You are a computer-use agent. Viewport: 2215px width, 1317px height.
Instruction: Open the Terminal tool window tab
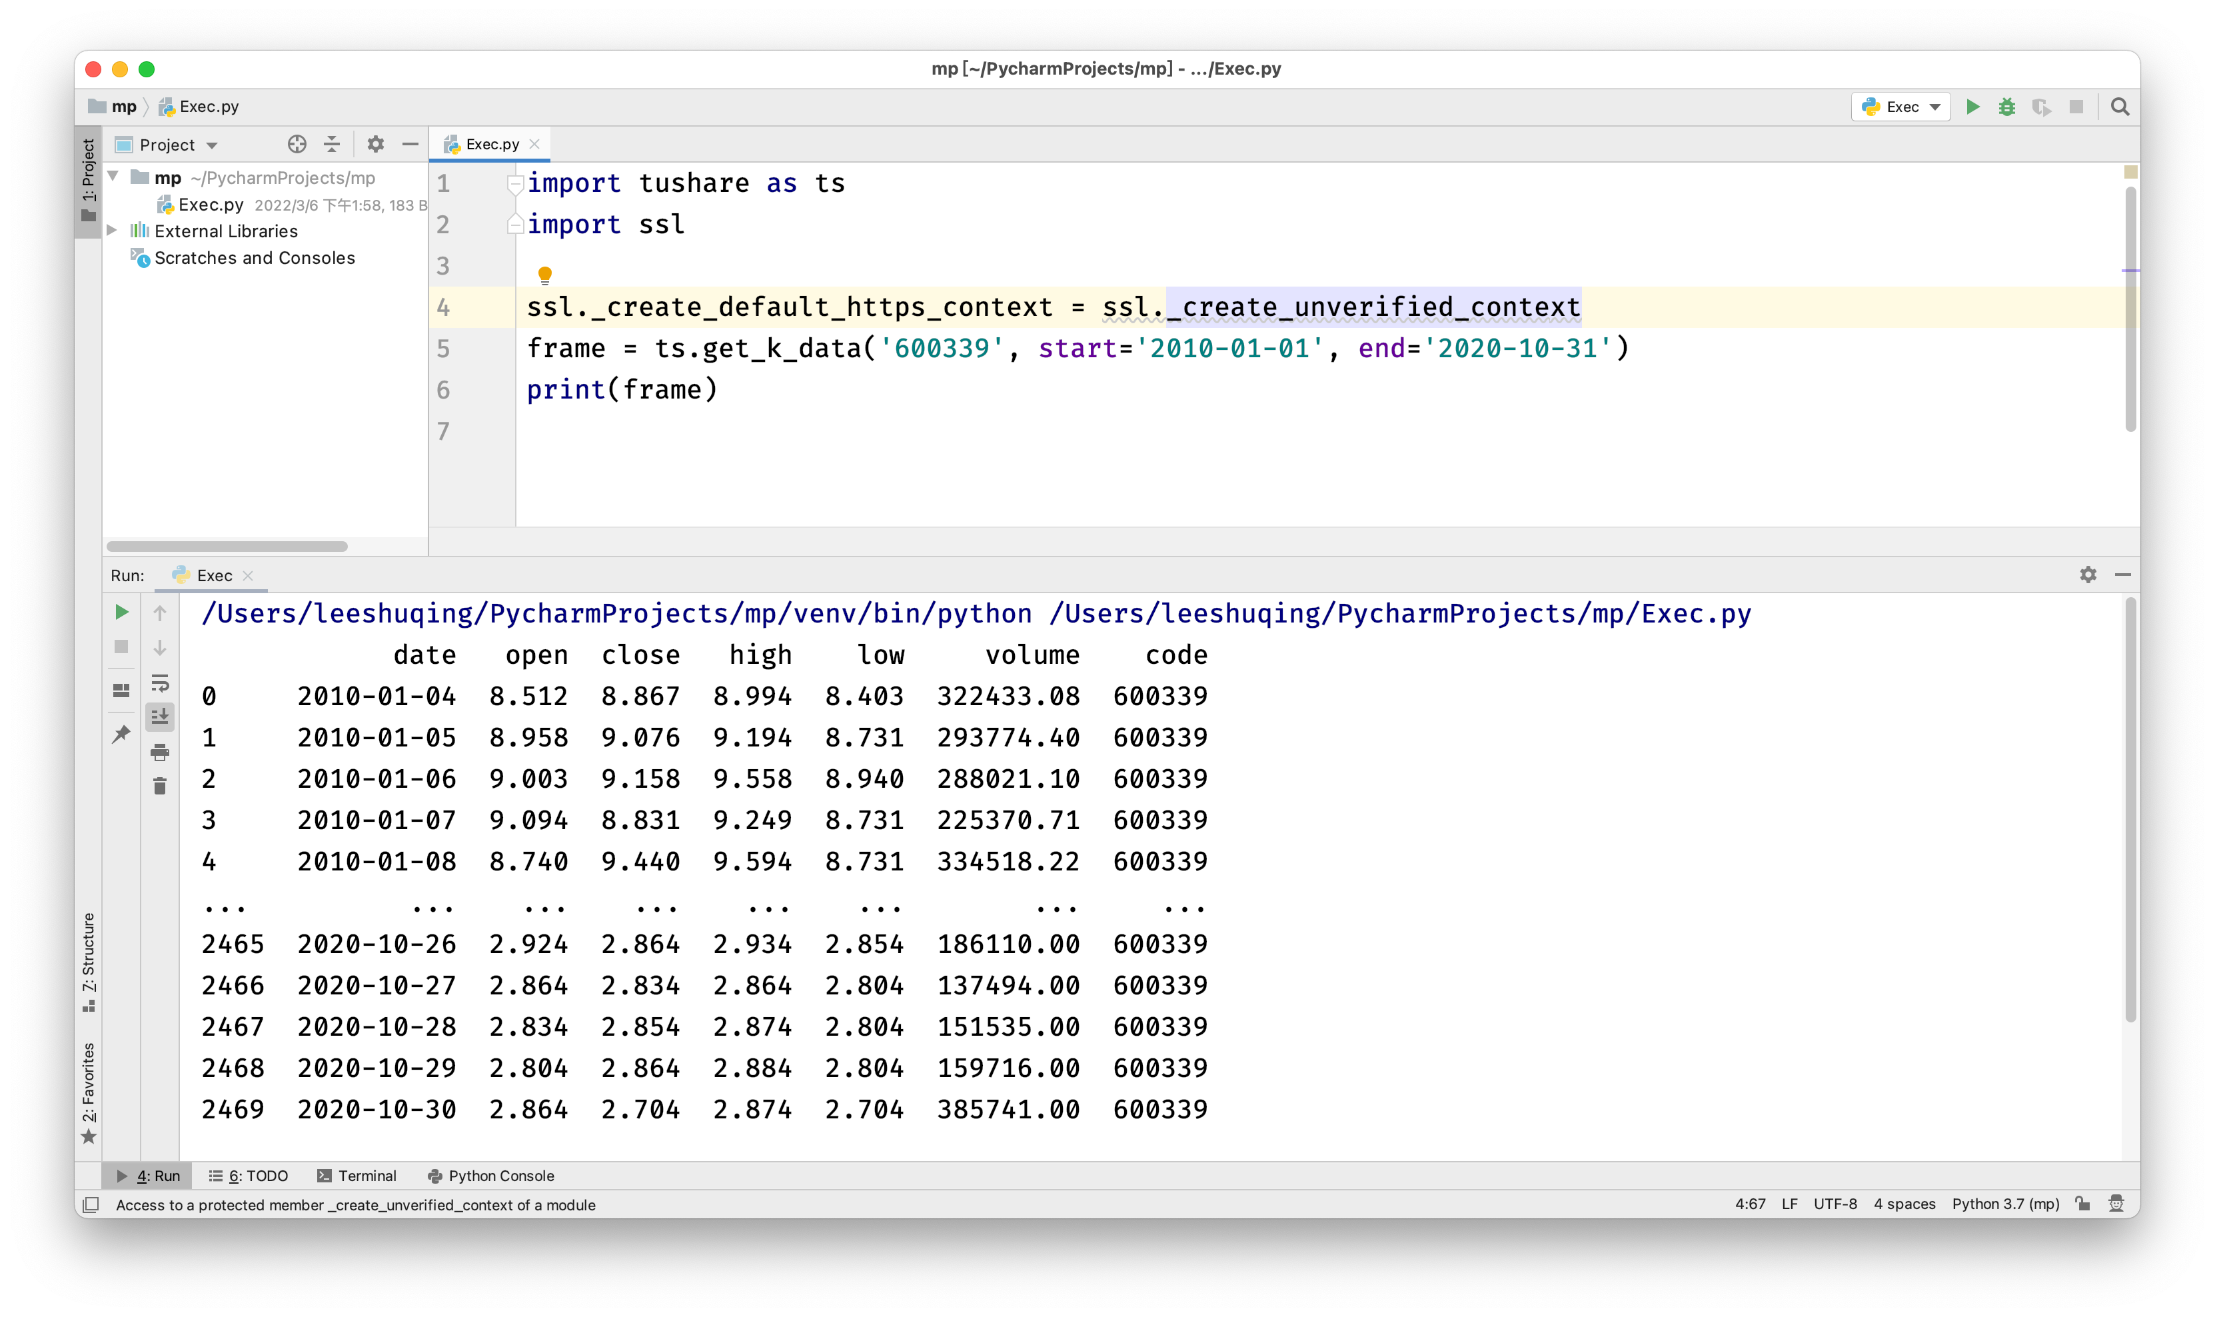[357, 1175]
